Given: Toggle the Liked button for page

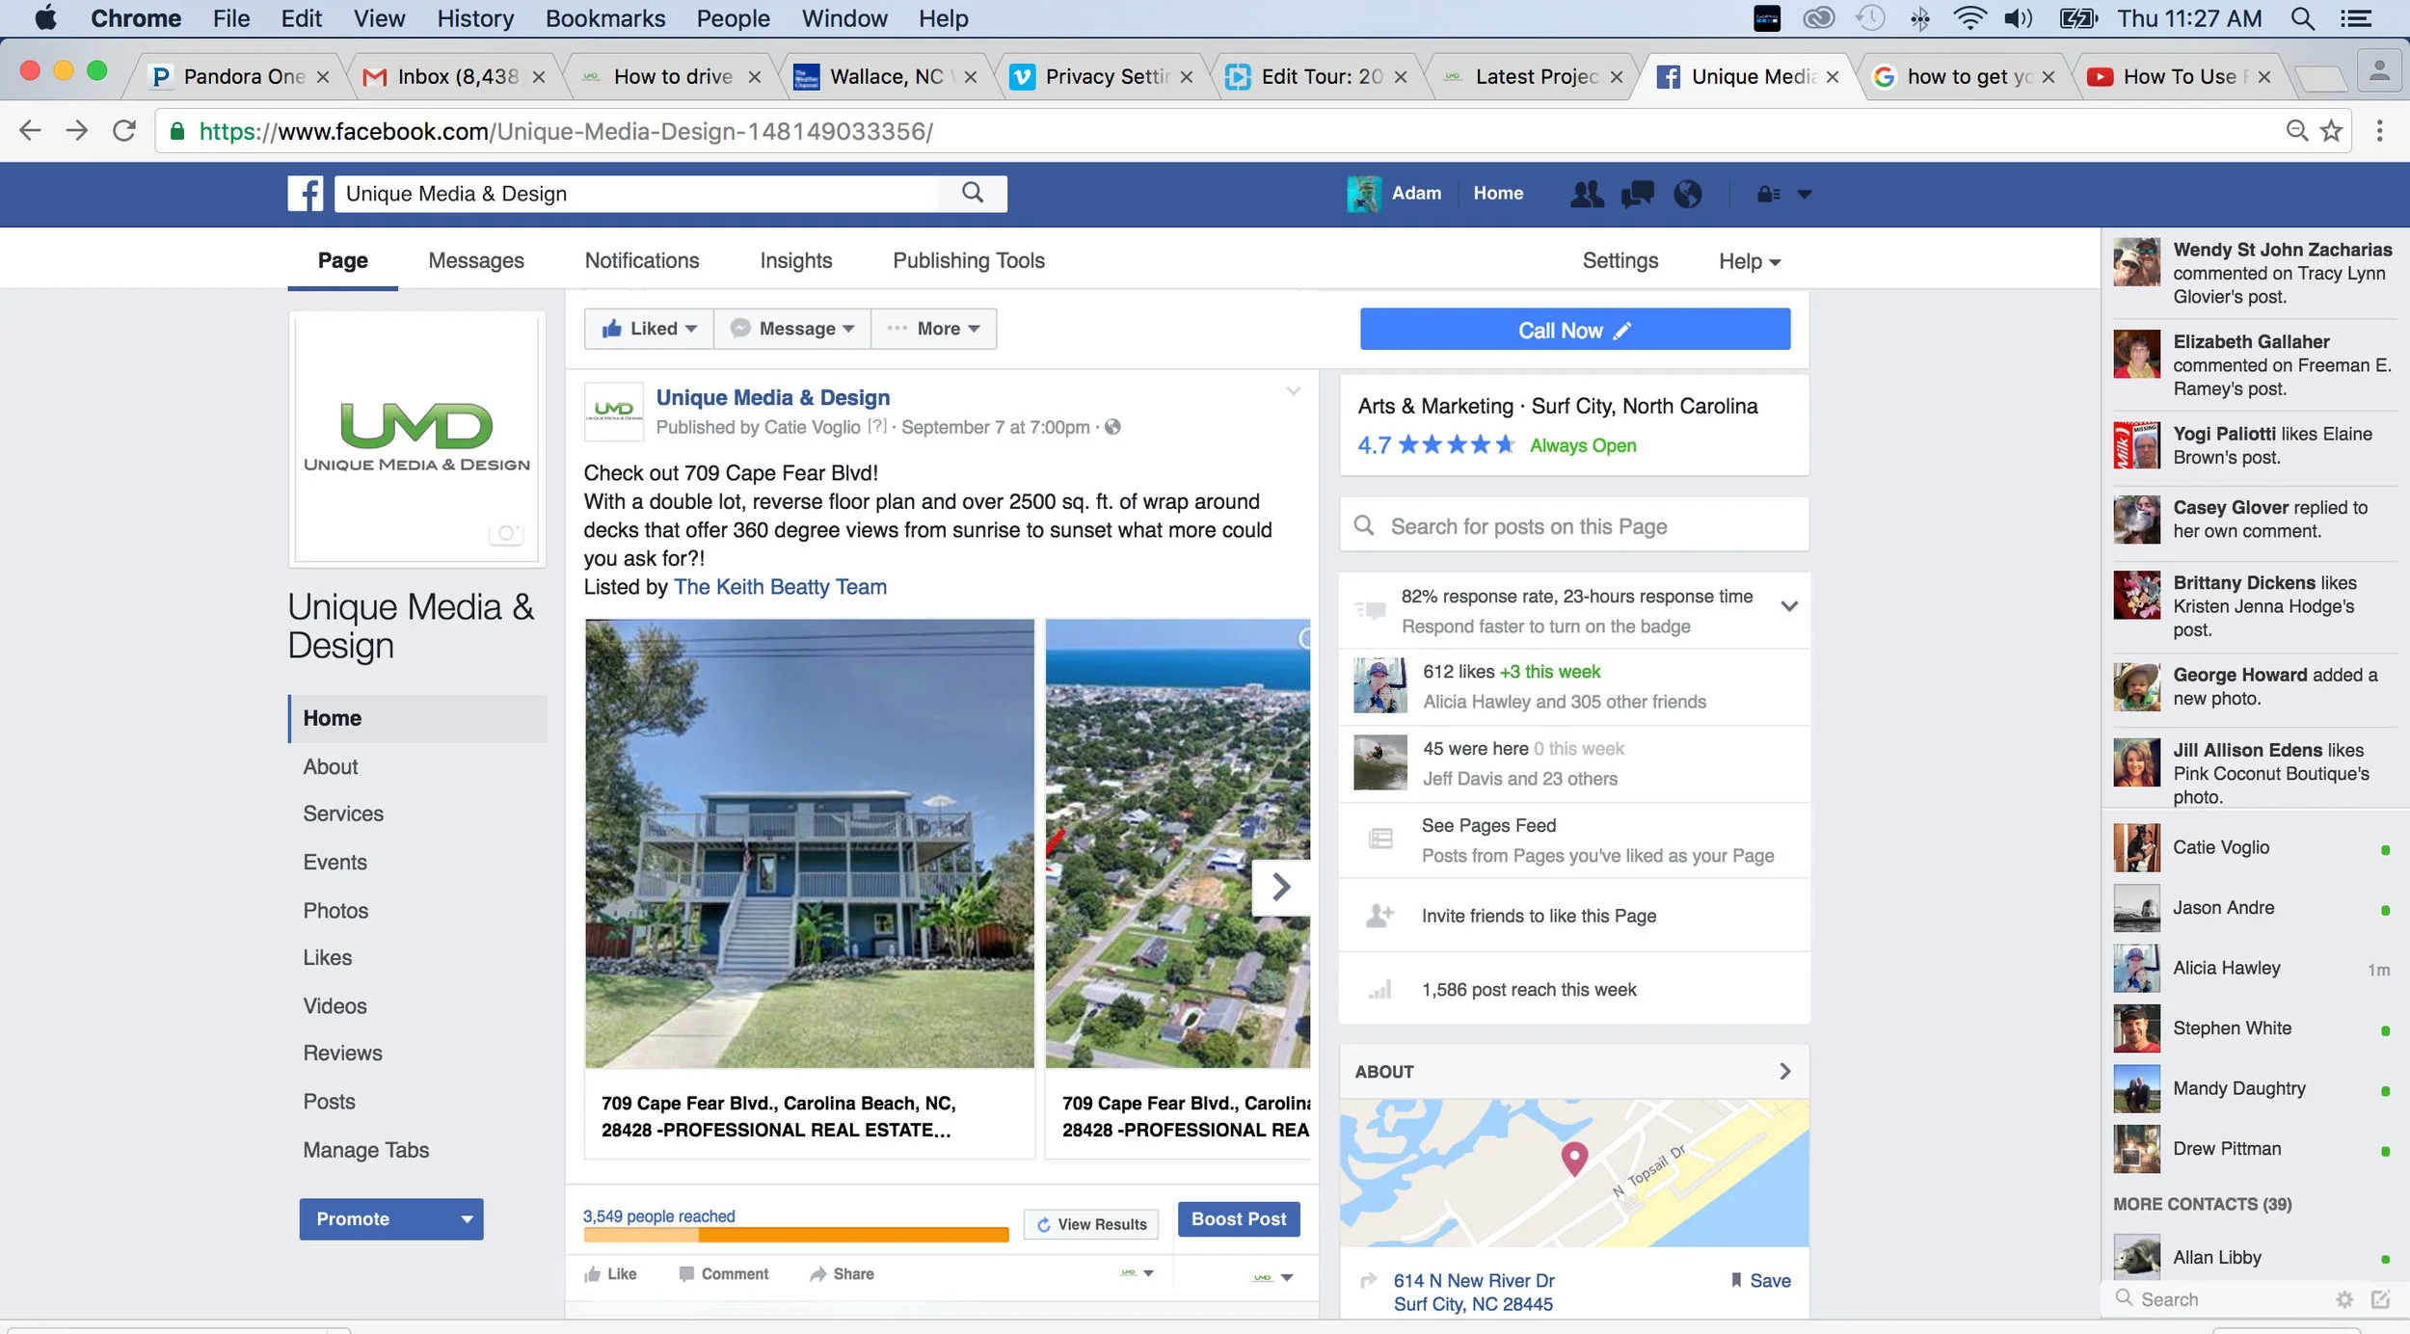Looking at the screenshot, I should (649, 329).
